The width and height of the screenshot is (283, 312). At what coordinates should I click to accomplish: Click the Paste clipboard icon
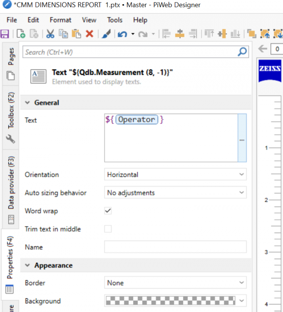pos(76,34)
